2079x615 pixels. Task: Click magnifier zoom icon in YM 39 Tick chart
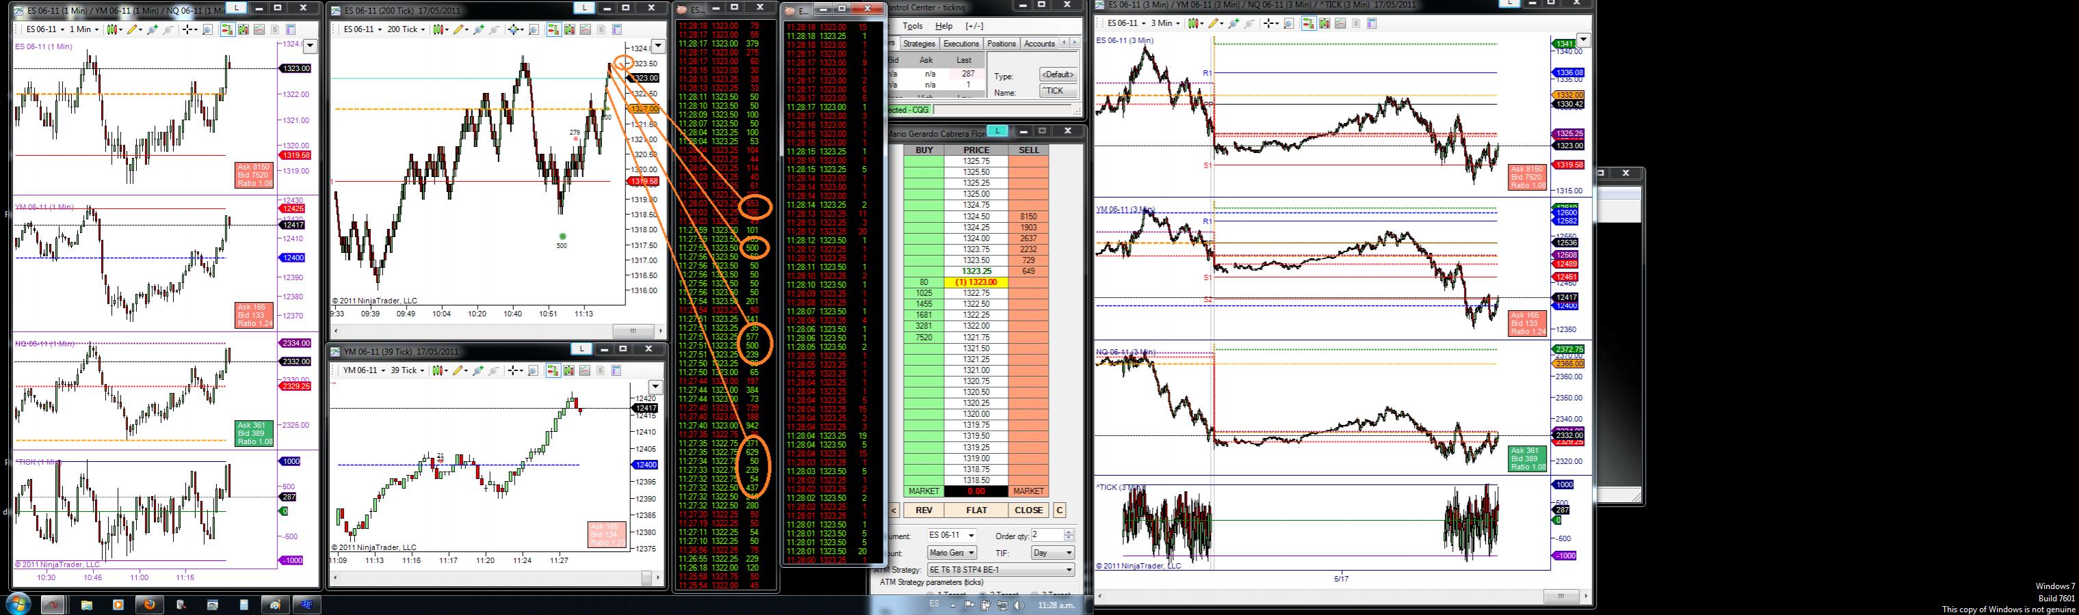tap(534, 371)
